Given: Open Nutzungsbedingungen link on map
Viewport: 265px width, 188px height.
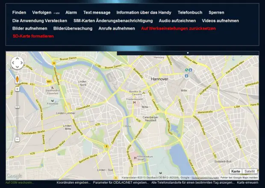Looking at the screenshot, I should [x=205, y=178].
